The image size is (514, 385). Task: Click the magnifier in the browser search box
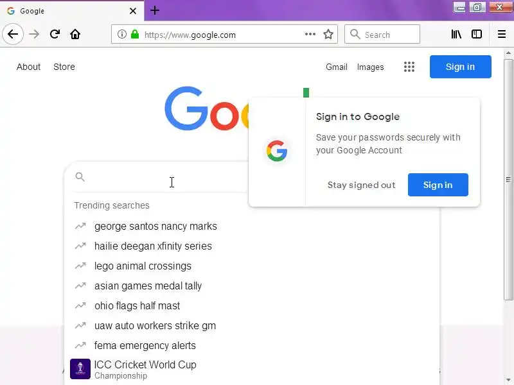355,34
